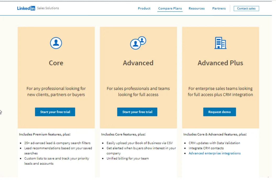This screenshot has height=184, width=276.
Task: Click the building icon for Advanced Plus
Action: 220,43
